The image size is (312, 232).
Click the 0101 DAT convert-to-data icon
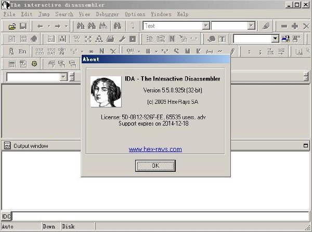coord(51,51)
